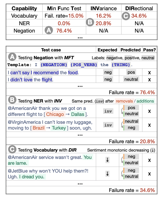The width and height of the screenshot is (161, 198).
Task: Expand the ellipsis under the Vocabulary test cases
Action: (80, 183)
